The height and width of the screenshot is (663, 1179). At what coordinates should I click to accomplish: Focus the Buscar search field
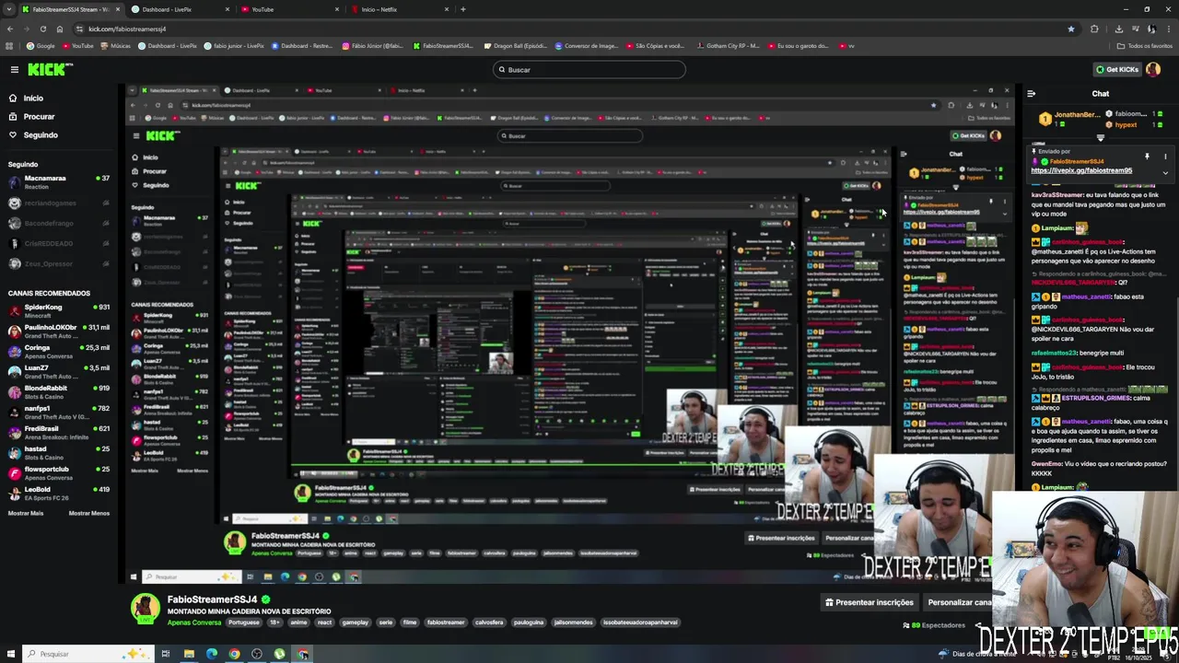pos(589,69)
